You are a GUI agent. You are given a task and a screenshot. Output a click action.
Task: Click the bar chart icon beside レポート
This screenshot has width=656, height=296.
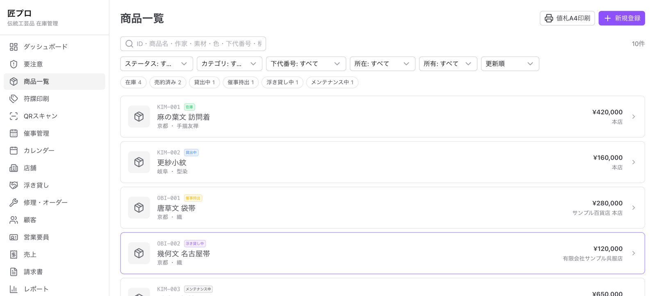[x=14, y=289]
